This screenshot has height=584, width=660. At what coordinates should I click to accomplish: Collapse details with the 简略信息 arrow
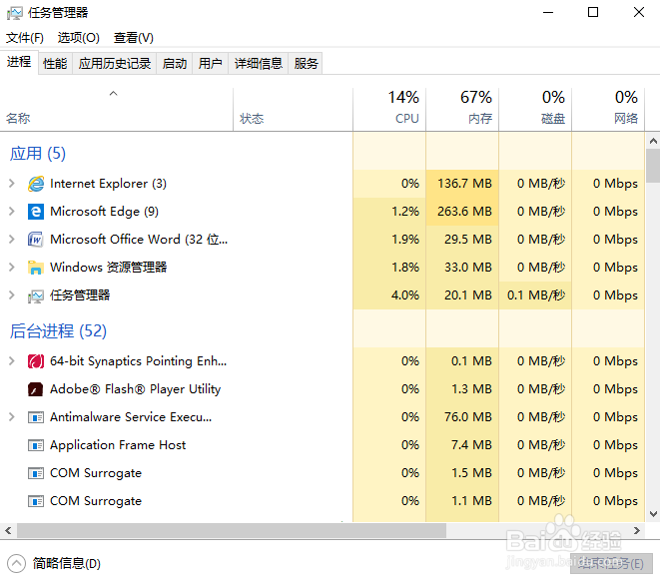click(x=16, y=563)
